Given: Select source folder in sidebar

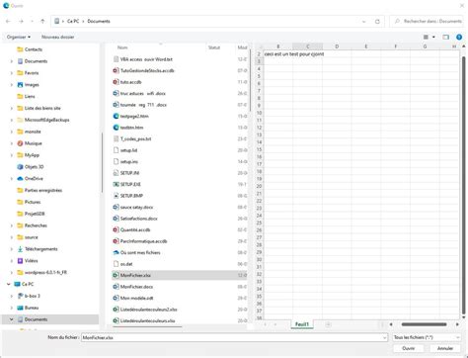Looking at the screenshot, I should (31, 237).
